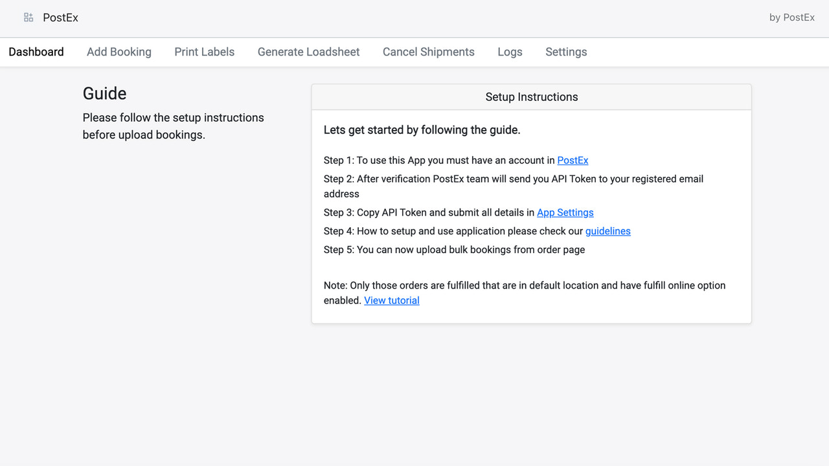Select the Cancel Shipments tab
The image size is (829, 466).
coord(428,52)
